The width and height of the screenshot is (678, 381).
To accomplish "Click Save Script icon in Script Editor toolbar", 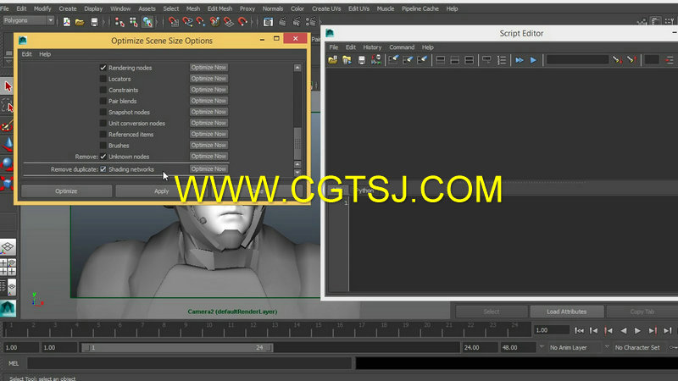I will pos(362,60).
